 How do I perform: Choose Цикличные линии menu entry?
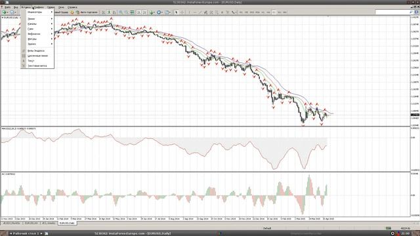pos(37,56)
